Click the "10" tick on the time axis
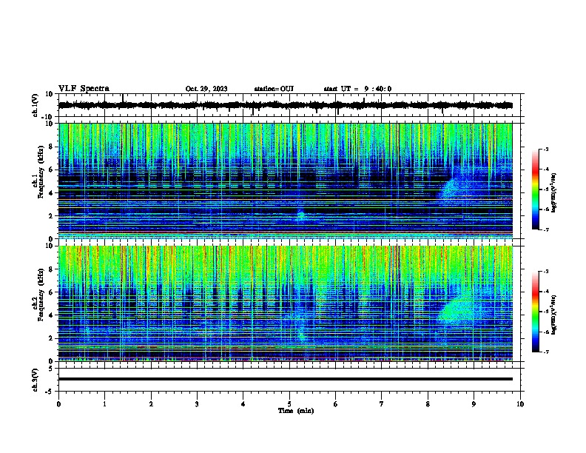 (520, 404)
